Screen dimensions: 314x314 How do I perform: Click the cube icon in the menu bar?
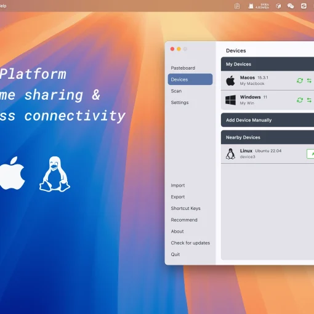pyautogui.click(x=278, y=6)
